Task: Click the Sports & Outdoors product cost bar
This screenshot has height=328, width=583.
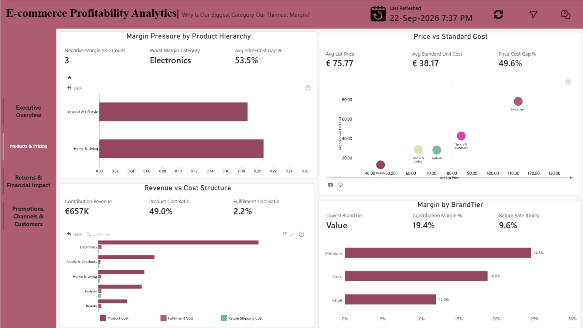Action: [126, 257]
